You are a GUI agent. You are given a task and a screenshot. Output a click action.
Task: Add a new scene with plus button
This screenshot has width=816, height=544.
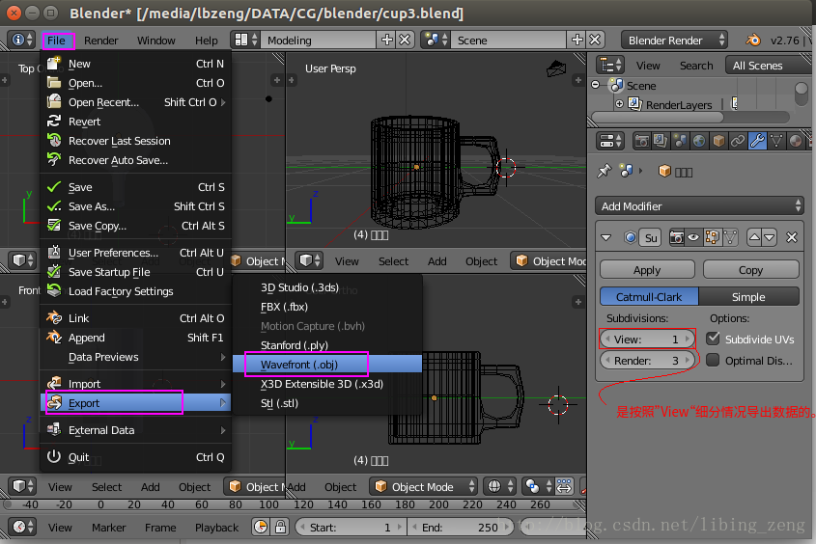(577, 40)
